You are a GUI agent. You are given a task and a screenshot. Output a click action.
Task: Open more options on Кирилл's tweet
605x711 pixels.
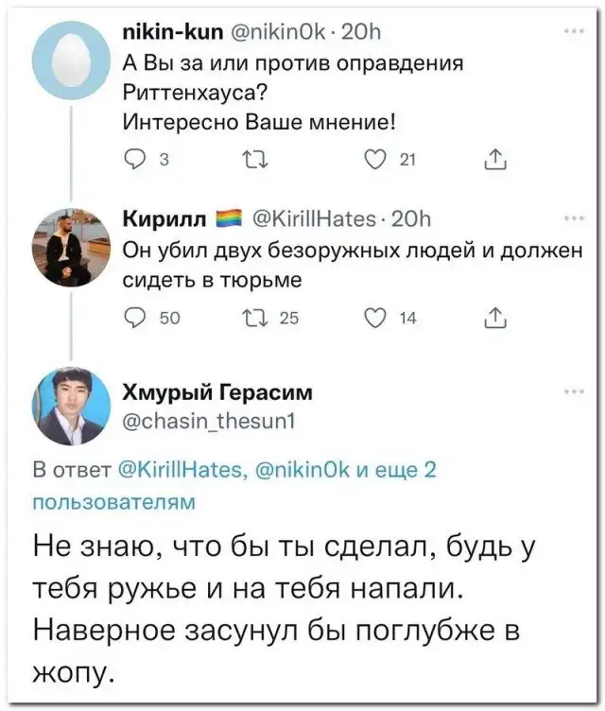tap(574, 217)
